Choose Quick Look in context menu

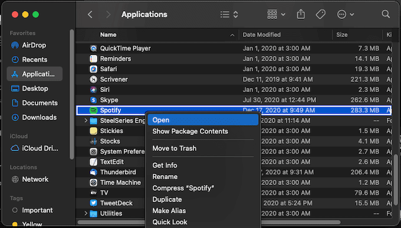tap(203, 222)
